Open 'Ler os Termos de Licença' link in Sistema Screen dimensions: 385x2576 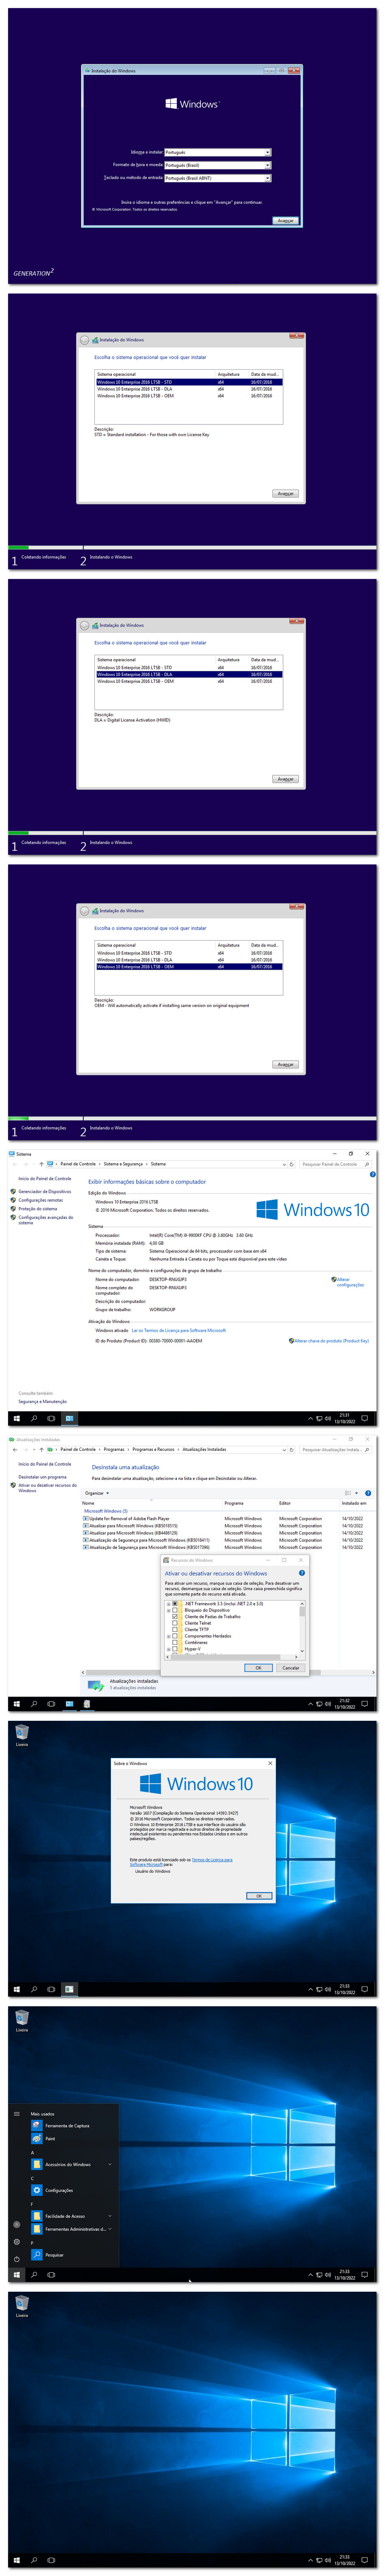point(179,1330)
